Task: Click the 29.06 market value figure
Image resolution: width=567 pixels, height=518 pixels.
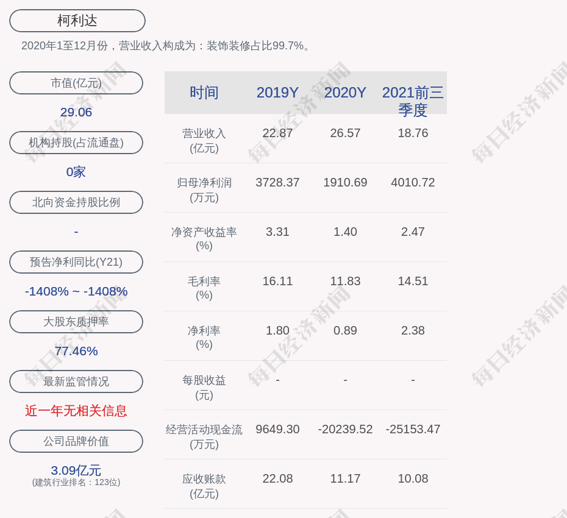Action: [76, 112]
